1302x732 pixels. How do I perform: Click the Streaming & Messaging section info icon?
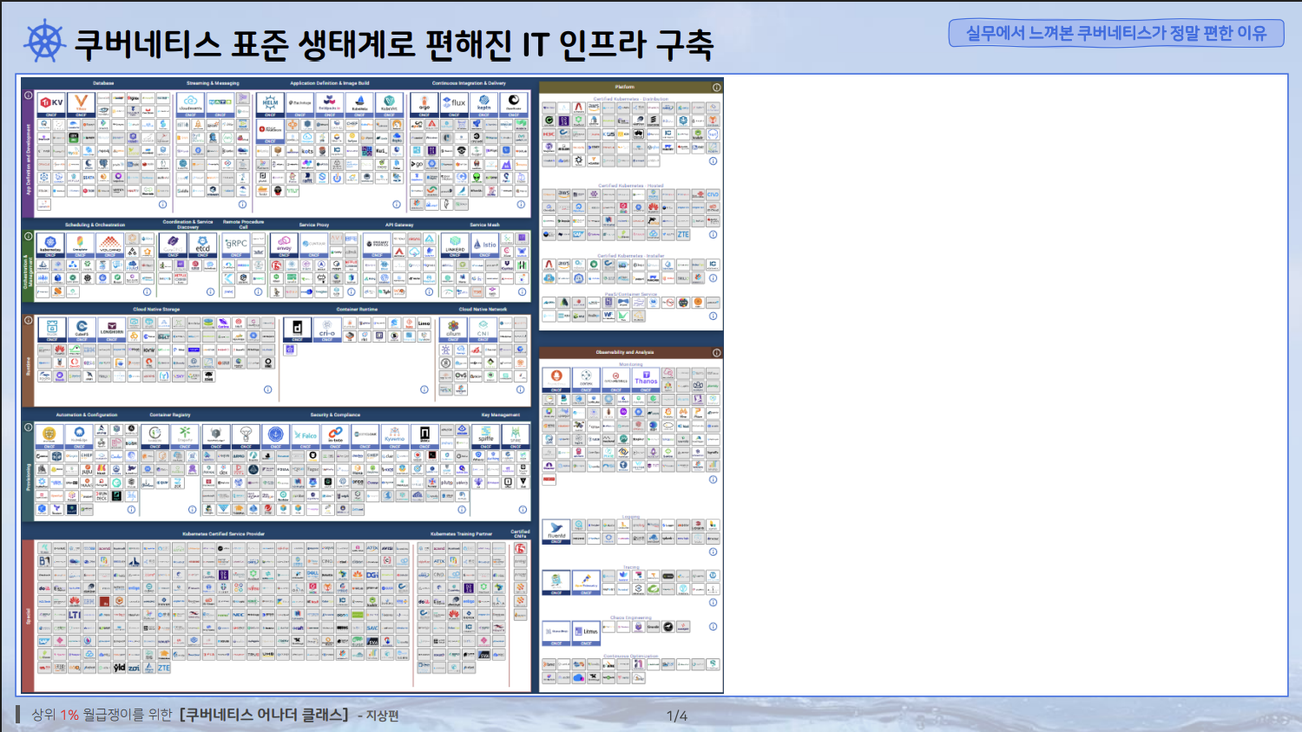[244, 205]
